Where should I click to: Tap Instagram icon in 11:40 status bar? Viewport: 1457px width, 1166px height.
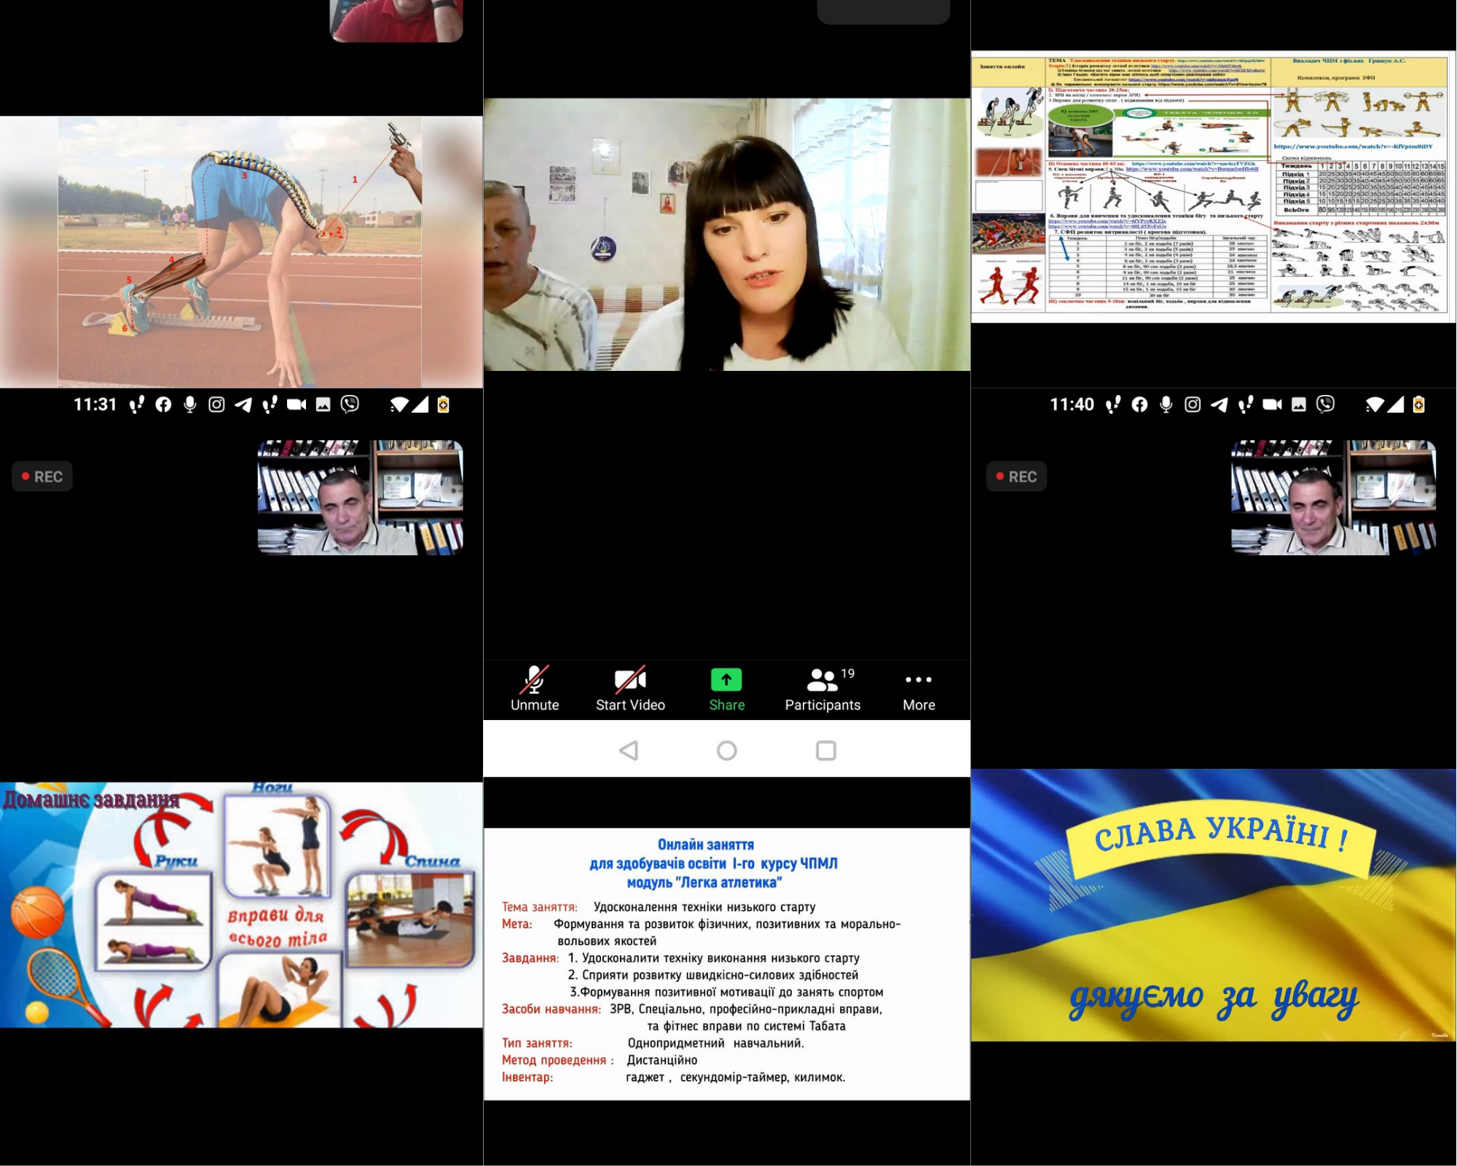[1193, 404]
